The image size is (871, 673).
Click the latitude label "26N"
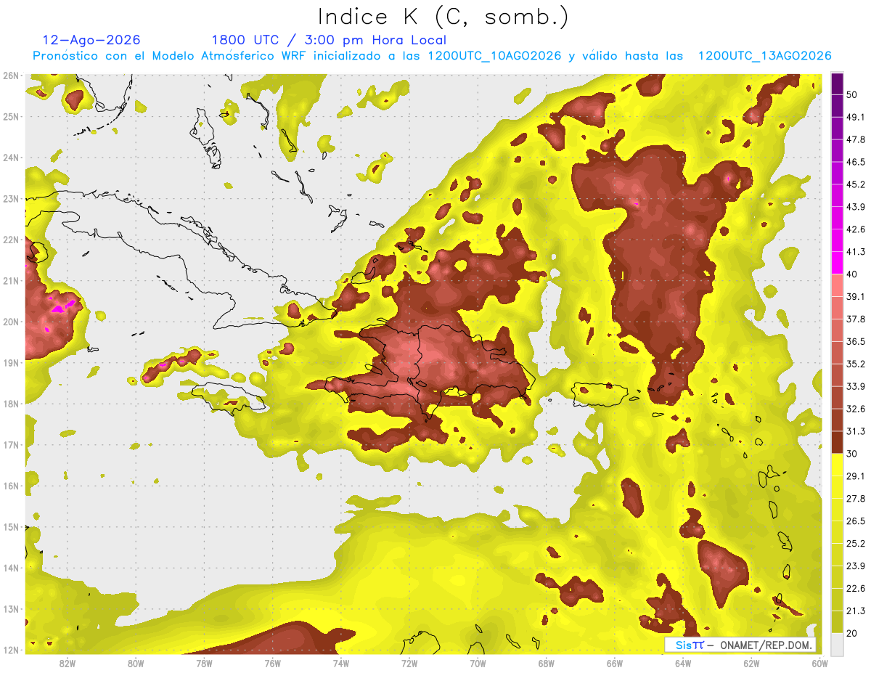[x=10, y=76]
